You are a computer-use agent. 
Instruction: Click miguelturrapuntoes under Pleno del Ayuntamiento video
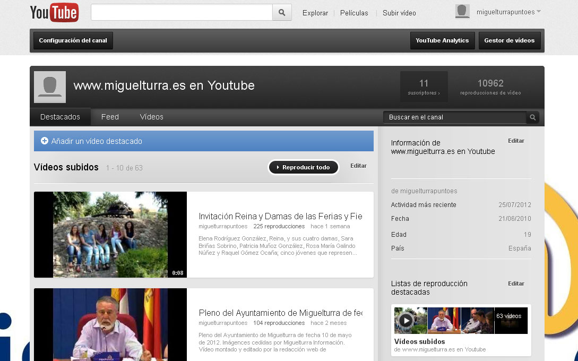click(223, 323)
